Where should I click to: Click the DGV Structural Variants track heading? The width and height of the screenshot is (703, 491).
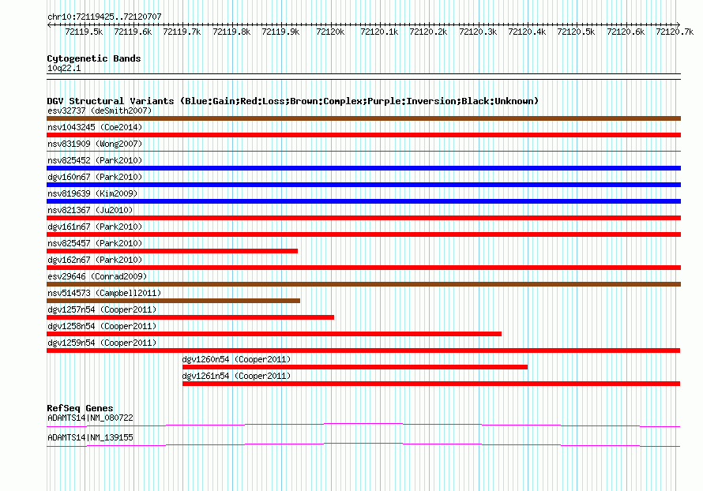pos(292,101)
